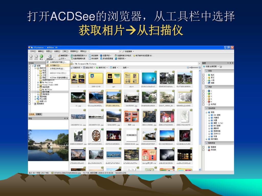Click the 获取相片 acquire photos icon

(50, 56)
